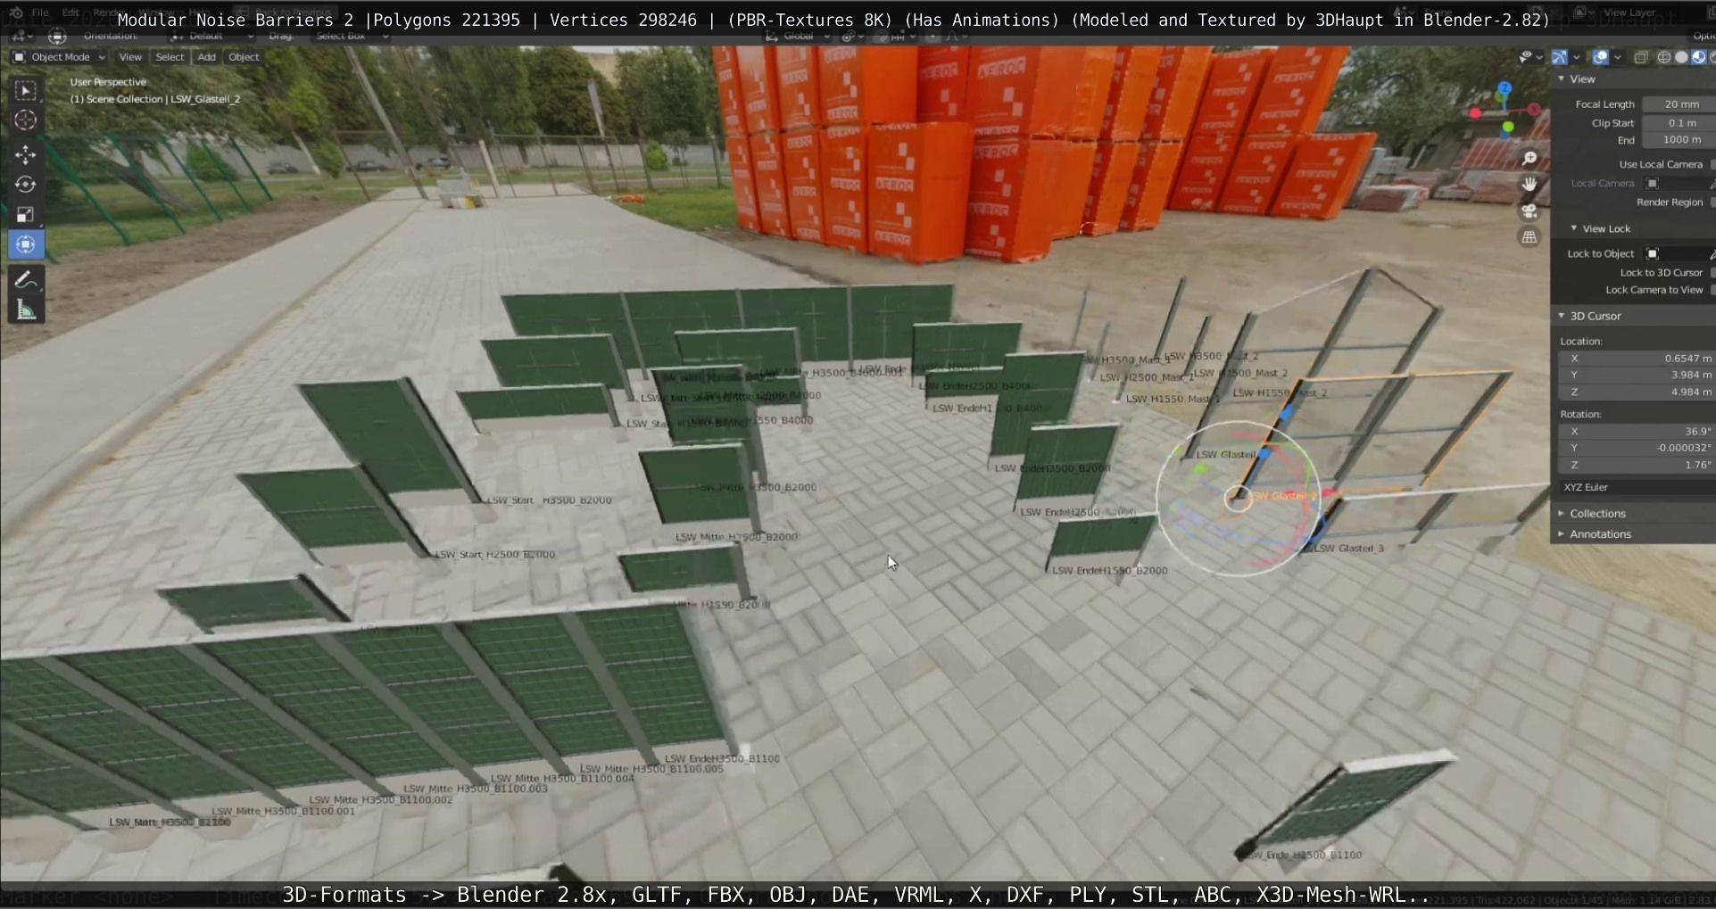Click the Focal Length 20 mm field
Screen dimensions: 1716x909
1679,104
